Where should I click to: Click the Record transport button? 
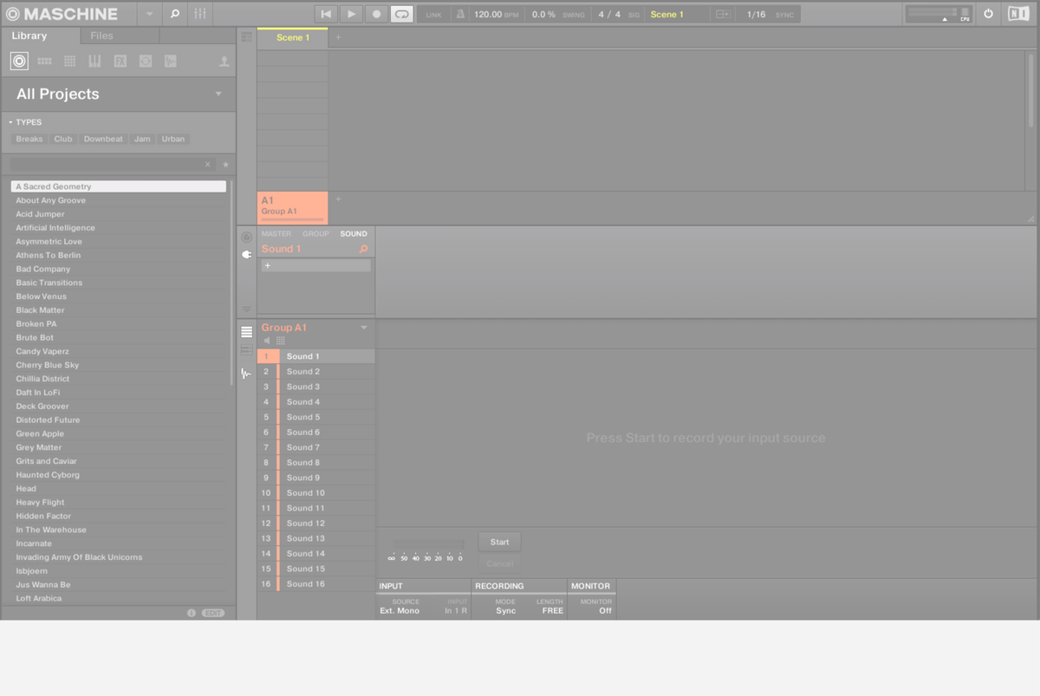(x=376, y=14)
